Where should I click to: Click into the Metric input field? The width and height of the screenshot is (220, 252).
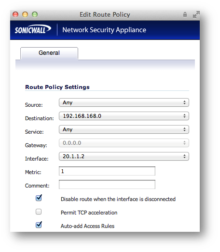tap(107, 171)
